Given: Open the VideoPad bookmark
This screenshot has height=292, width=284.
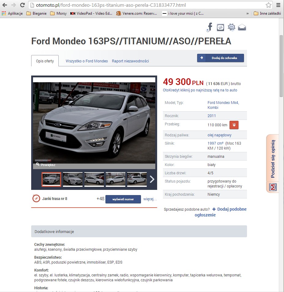Looking at the screenshot, I should point(91,13).
